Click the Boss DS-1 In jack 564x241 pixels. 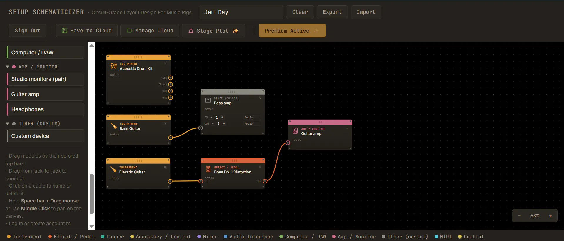pos(201,181)
